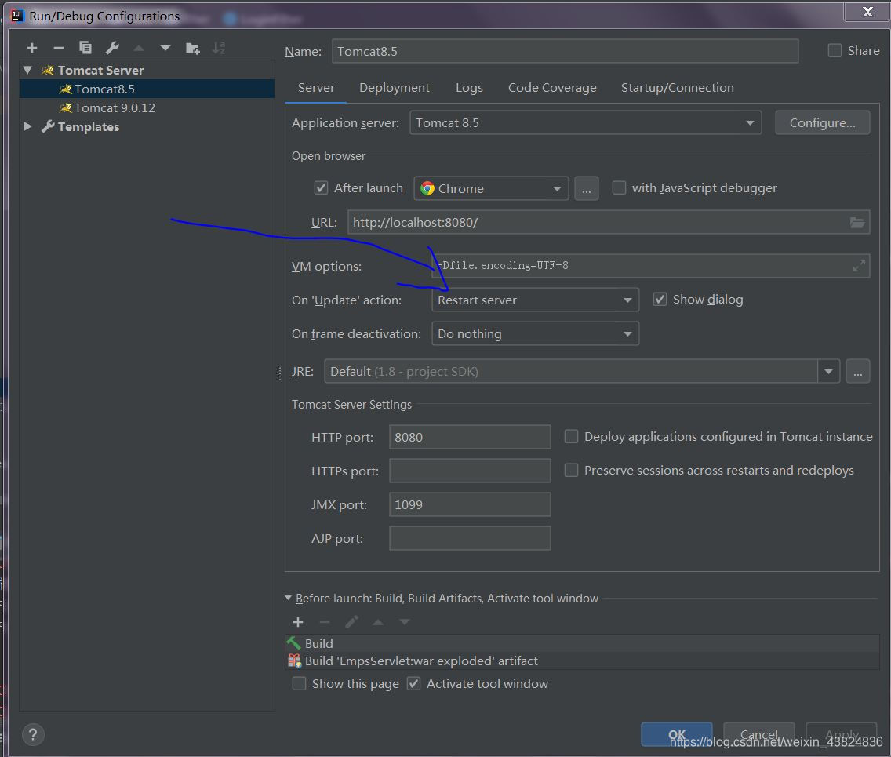891x757 pixels.
Task: Toggle the Share checkbox
Action: pos(835,50)
